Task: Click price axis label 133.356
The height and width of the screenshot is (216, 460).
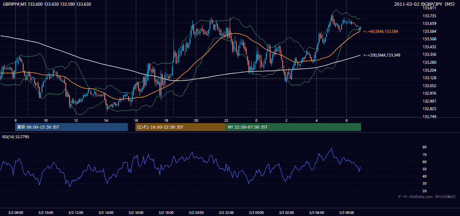Action: click(x=429, y=55)
